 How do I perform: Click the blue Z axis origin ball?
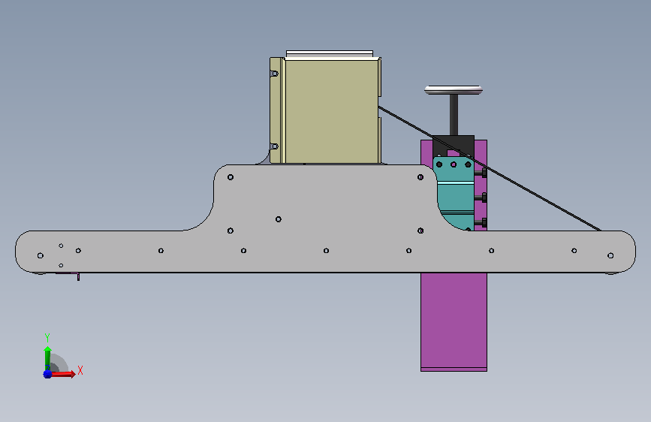click(47, 374)
